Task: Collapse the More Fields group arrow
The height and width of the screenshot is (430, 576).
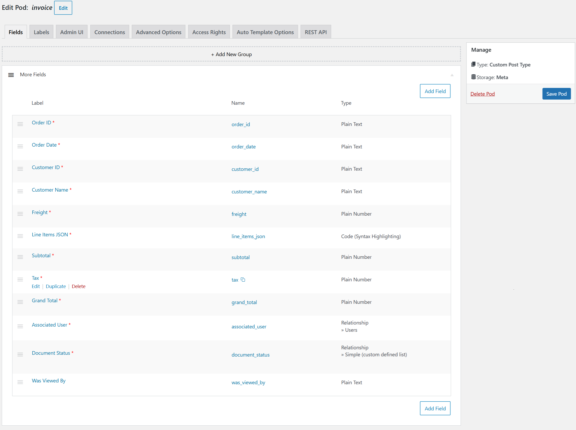Action: tap(452, 75)
